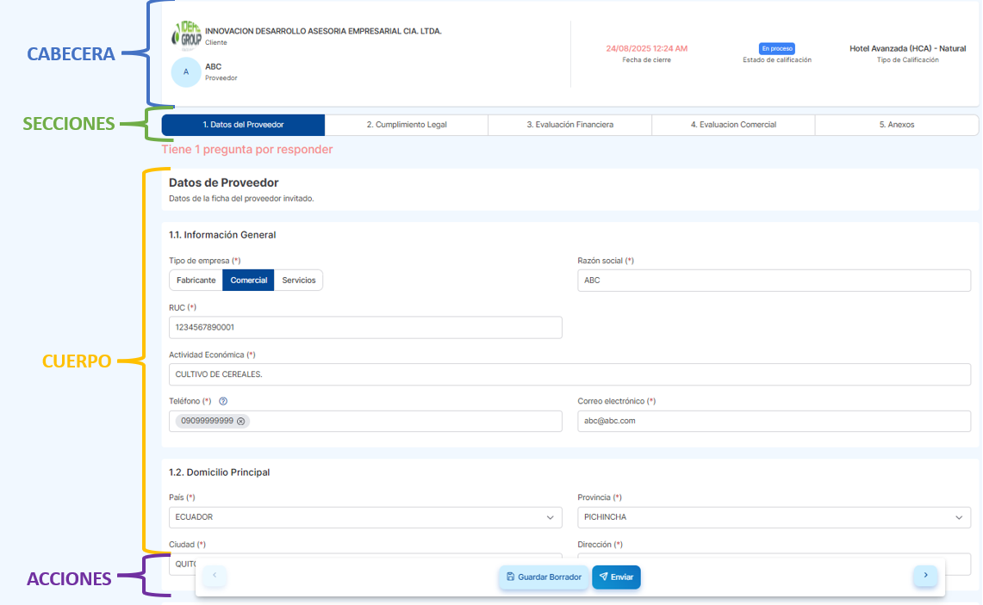Image resolution: width=983 pixels, height=605 pixels.
Task: Click the help icon beside Teléfono
Action: point(223,401)
